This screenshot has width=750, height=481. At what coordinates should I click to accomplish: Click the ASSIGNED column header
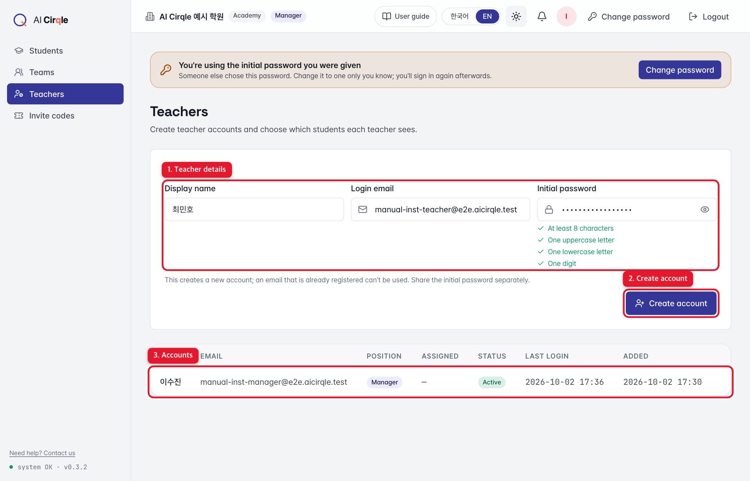[x=440, y=356]
